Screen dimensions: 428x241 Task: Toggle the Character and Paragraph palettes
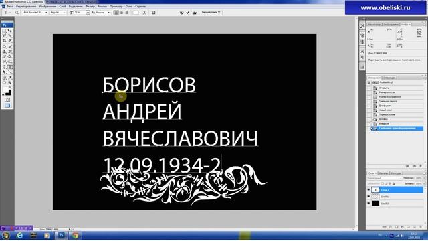click(154, 13)
